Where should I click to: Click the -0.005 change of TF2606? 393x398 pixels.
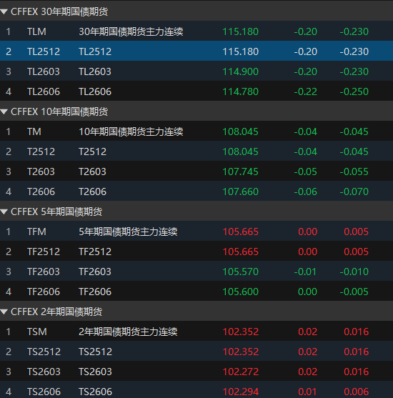click(x=354, y=292)
